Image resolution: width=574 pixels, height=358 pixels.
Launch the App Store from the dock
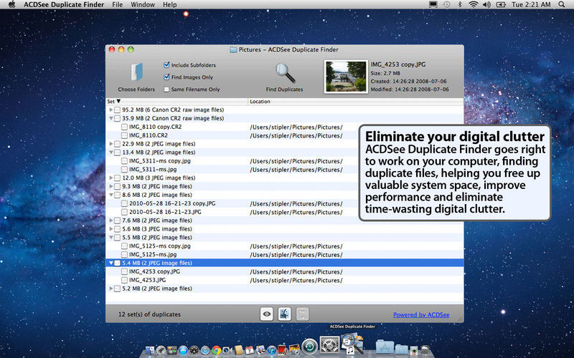click(x=183, y=350)
